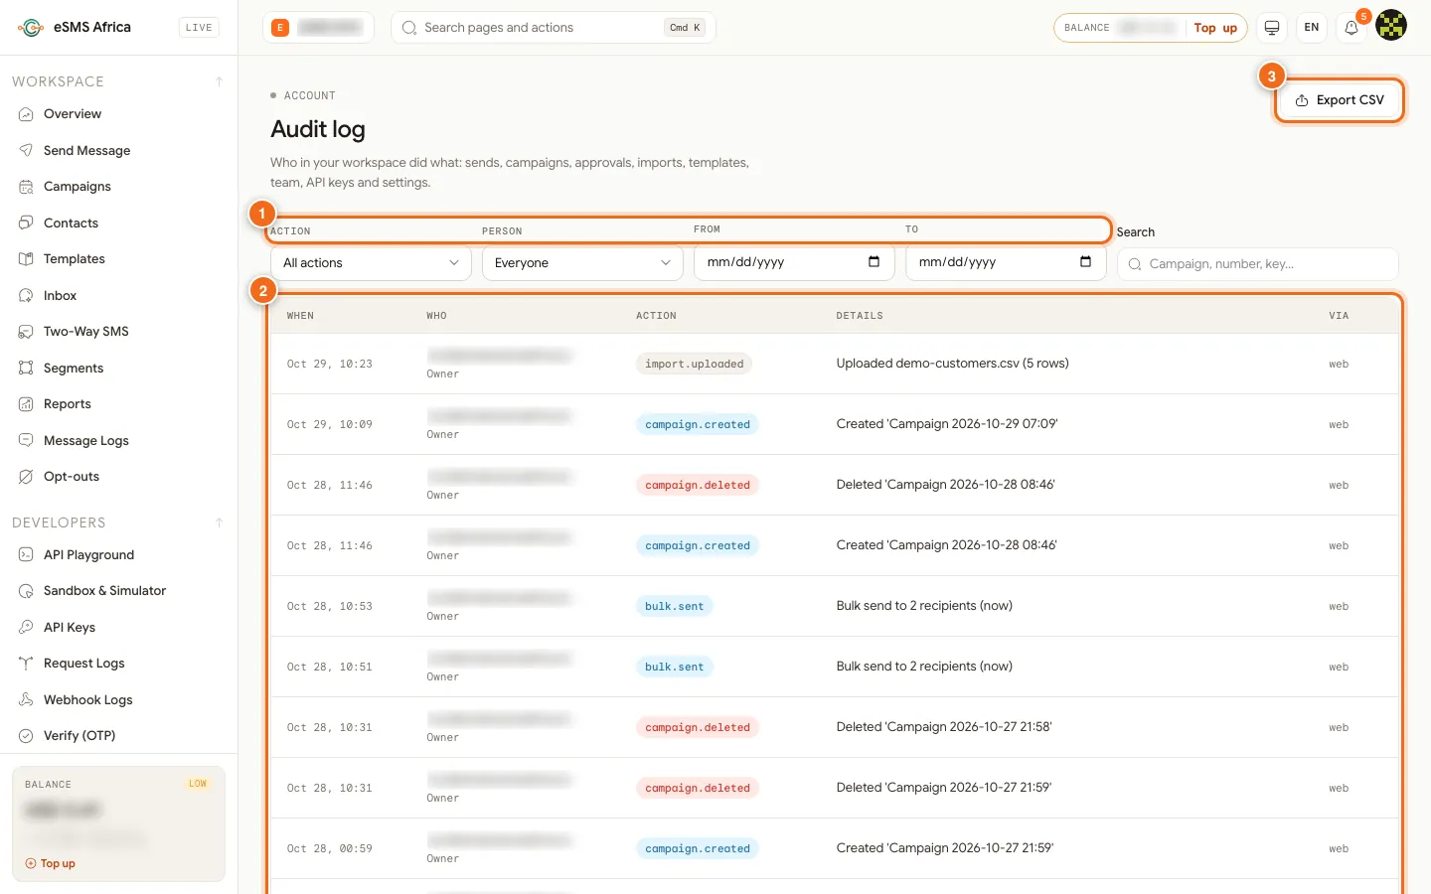The height and width of the screenshot is (894, 1431).
Task: Click the monitor display icon in header
Action: point(1271,28)
